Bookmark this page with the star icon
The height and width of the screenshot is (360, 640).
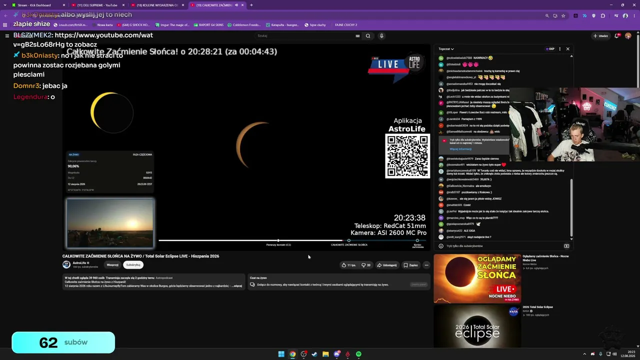563,15
